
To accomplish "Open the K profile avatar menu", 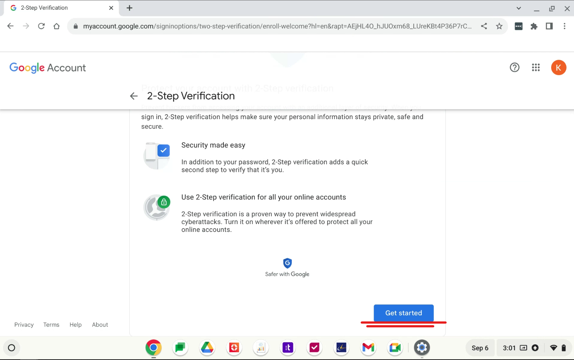I will point(559,68).
